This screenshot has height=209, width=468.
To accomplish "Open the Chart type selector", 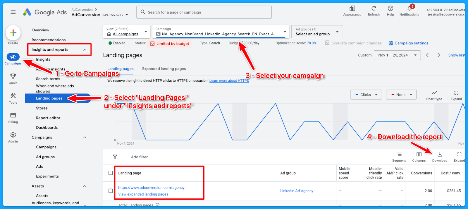I will (434, 95).
